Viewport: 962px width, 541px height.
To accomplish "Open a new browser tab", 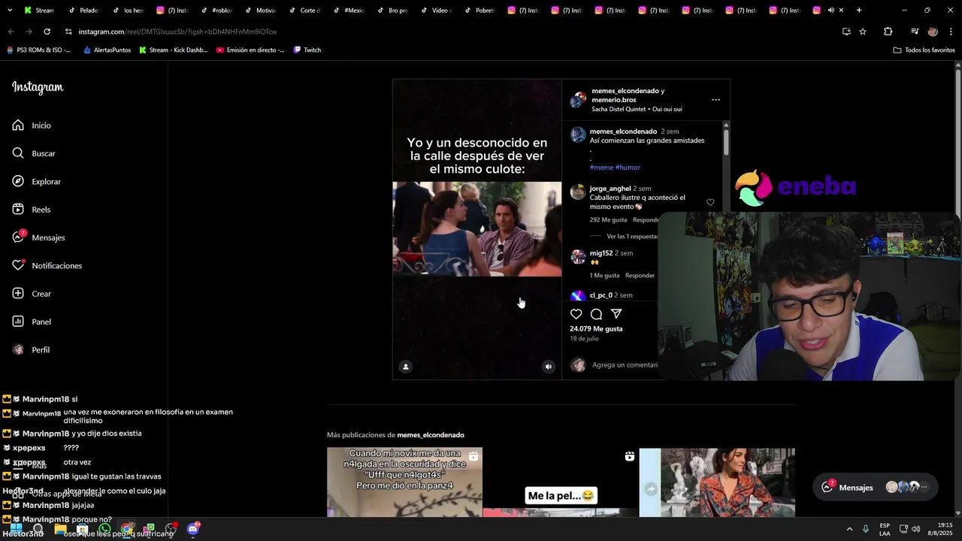I will (x=859, y=11).
